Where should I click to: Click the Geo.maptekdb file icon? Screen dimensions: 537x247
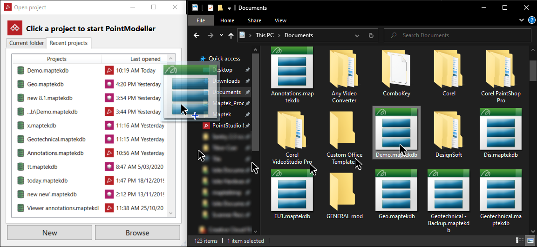397,191
